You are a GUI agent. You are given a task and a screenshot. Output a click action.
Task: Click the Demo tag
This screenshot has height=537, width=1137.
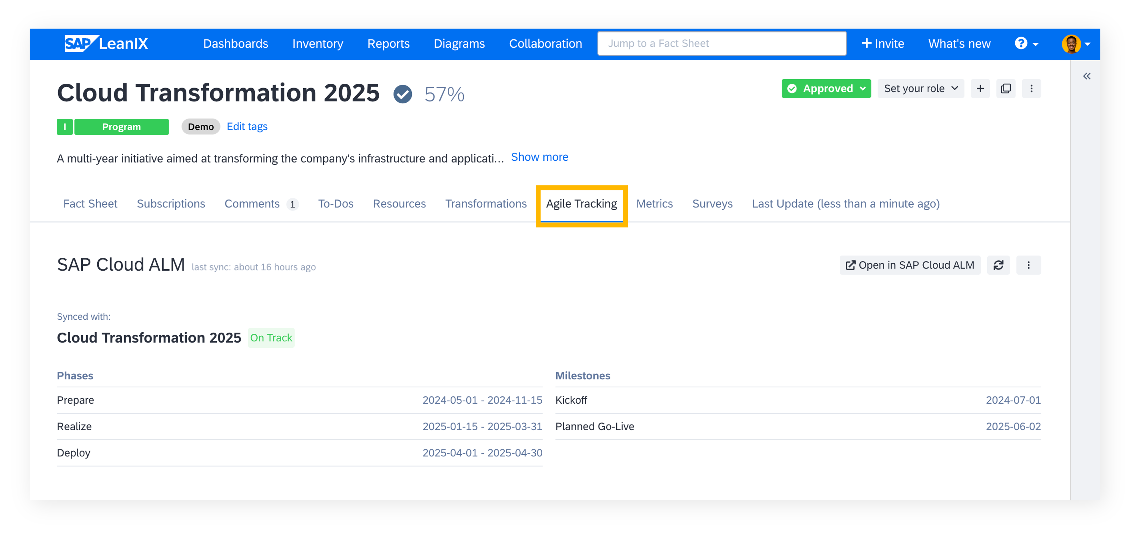pos(201,127)
